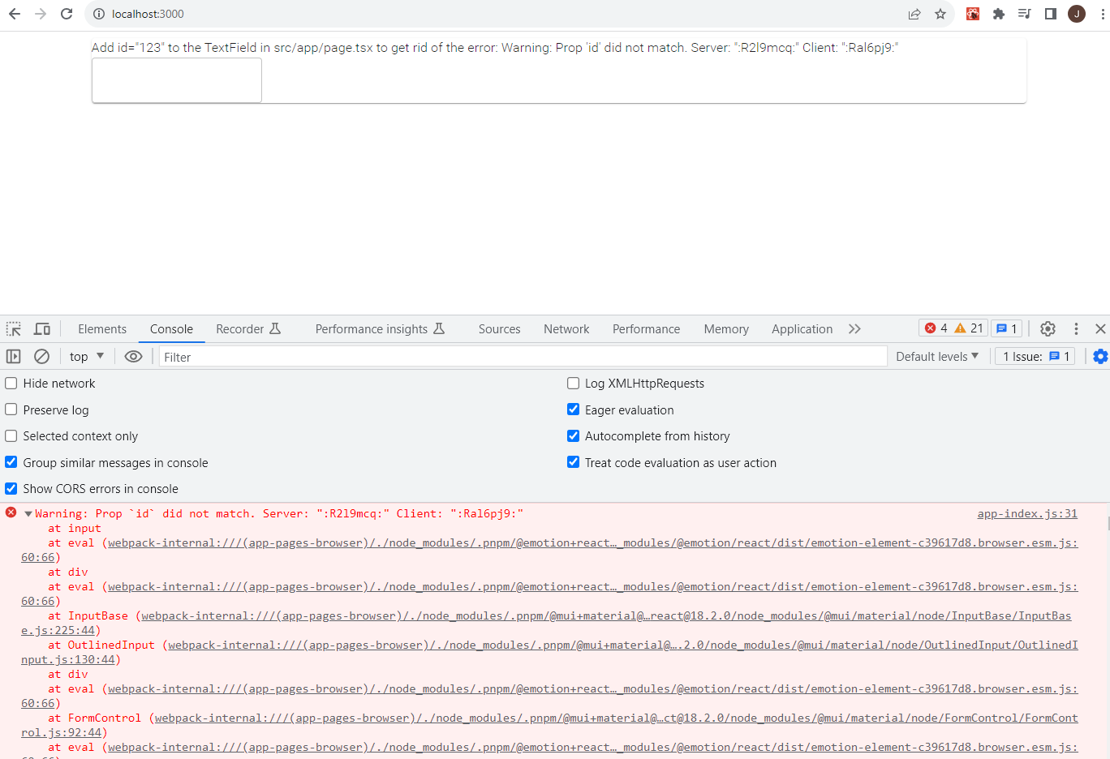The width and height of the screenshot is (1110, 759).
Task: Create a live expression using the eye icon
Action: (x=134, y=356)
